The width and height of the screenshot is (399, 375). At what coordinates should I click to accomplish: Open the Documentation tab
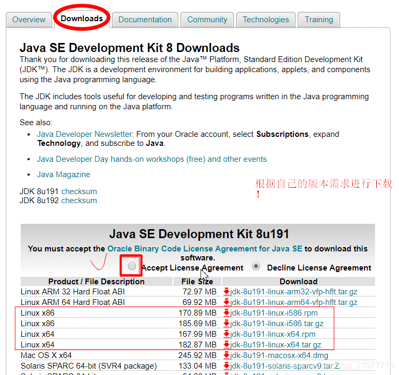145,20
